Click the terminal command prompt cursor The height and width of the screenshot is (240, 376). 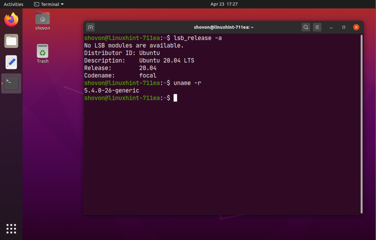(175, 98)
